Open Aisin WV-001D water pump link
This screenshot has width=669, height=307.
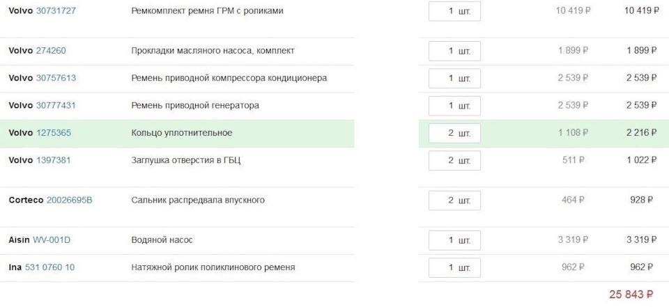point(52,240)
